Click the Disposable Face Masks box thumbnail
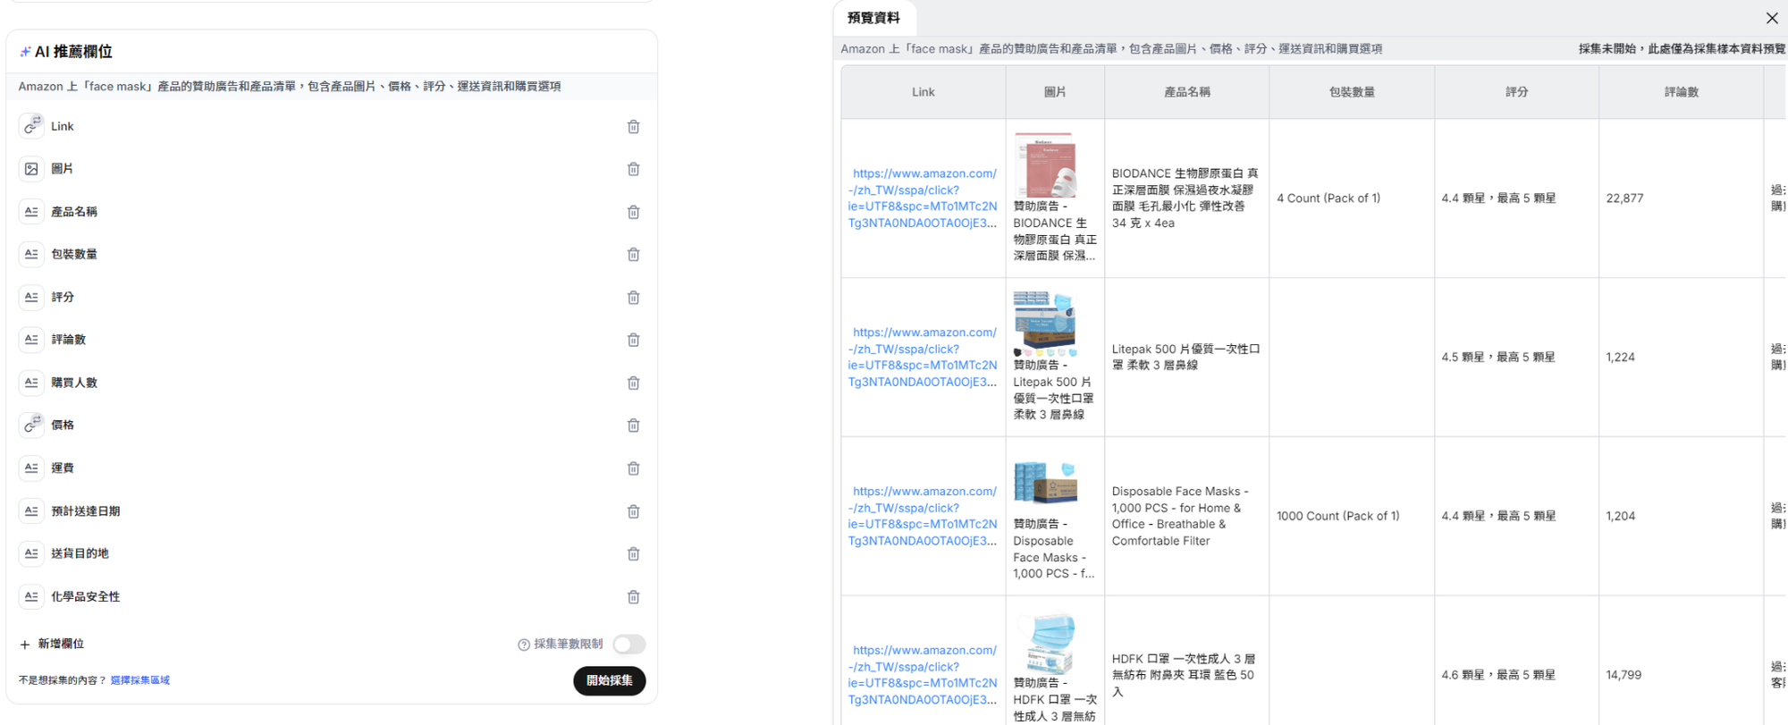This screenshot has height=725, width=1788. coord(1045,483)
